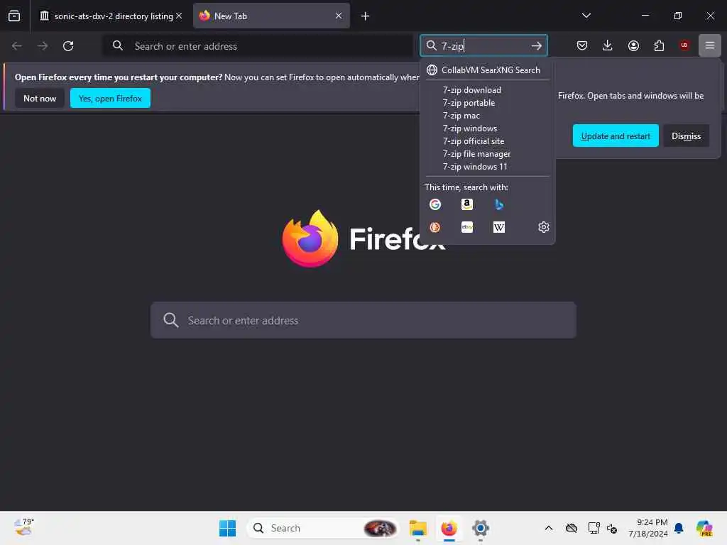Dismiss the update notification
Screen dimensions: 727x545
tap(686, 136)
